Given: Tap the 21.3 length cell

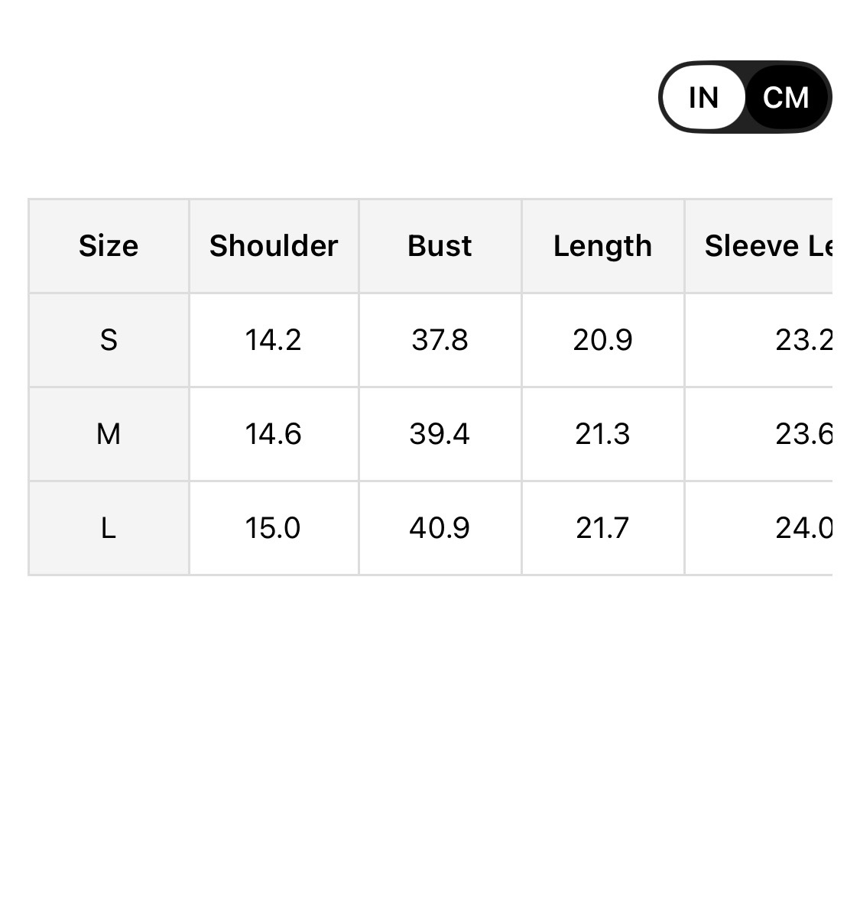Looking at the screenshot, I should click(602, 434).
